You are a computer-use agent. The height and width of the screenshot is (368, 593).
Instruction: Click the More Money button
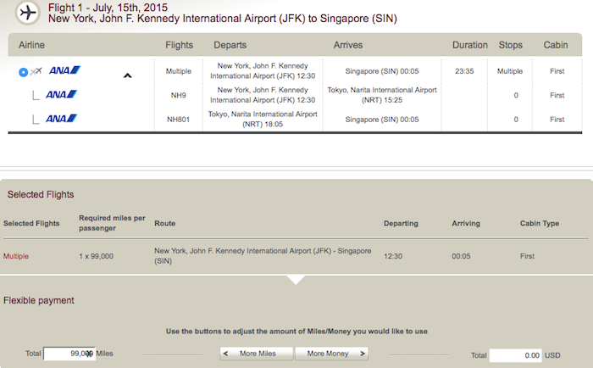[331, 354]
